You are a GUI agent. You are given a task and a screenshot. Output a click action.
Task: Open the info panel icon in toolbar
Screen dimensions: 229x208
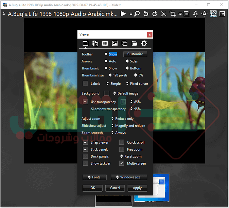coord(186,14)
